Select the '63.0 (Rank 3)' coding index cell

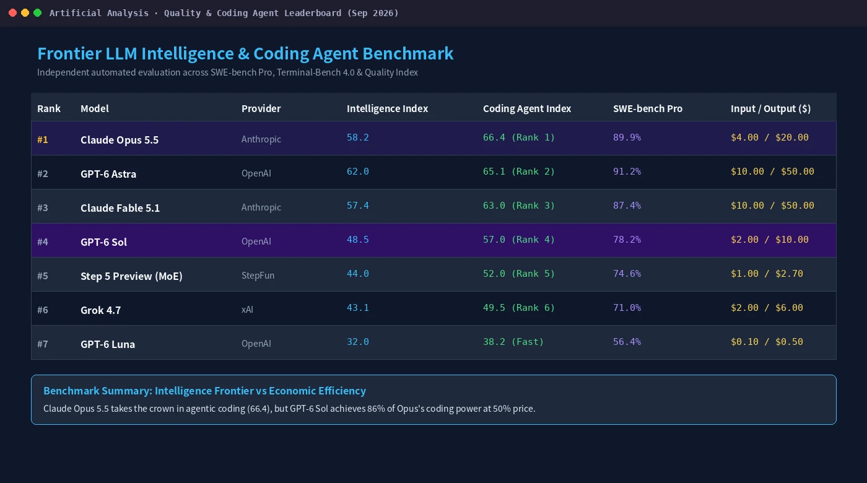pyautogui.click(x=519, y=206)
